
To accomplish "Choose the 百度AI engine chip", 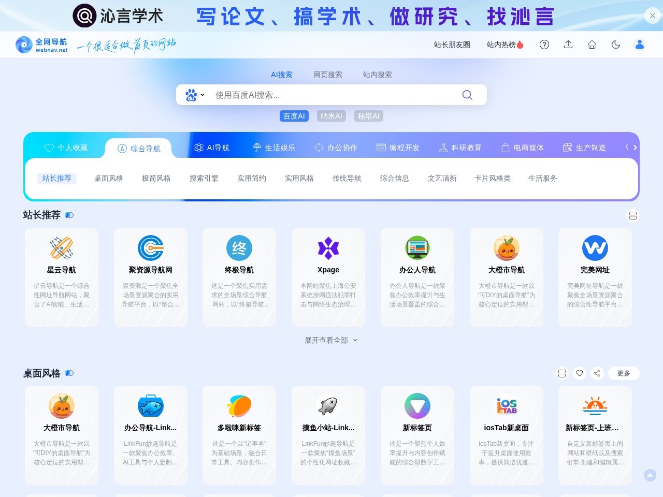I will 294,116.
